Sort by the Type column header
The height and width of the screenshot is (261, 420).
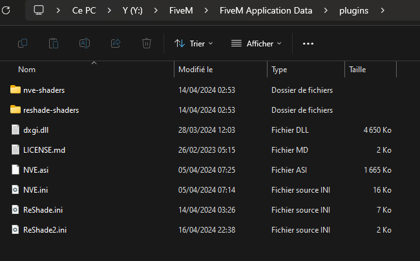[x=279, y=70]
